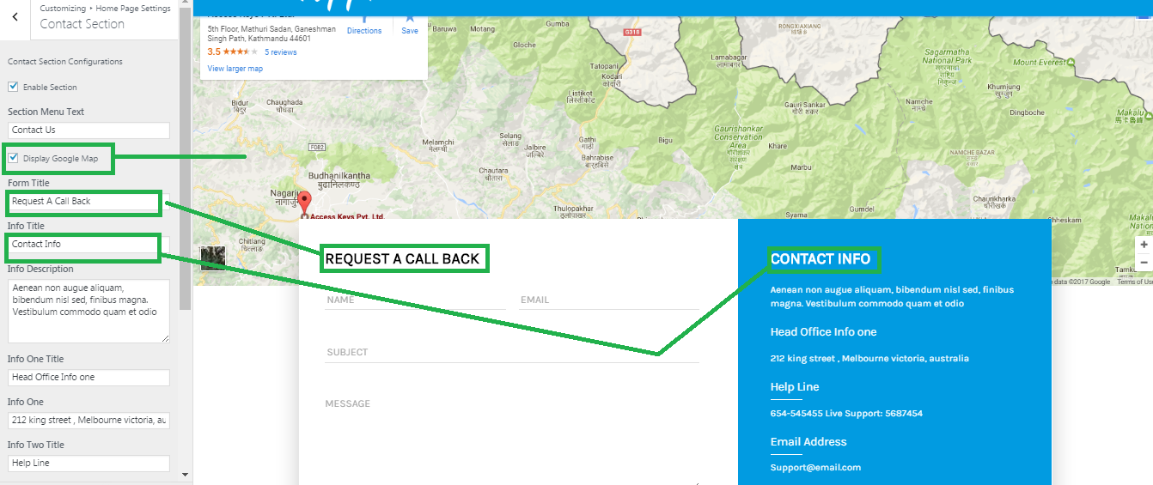Edit the Info One Title field

coord(88,378)
